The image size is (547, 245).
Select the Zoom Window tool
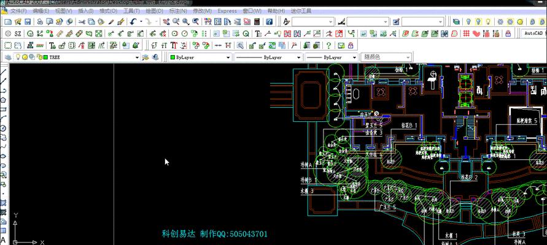[186, 22]
